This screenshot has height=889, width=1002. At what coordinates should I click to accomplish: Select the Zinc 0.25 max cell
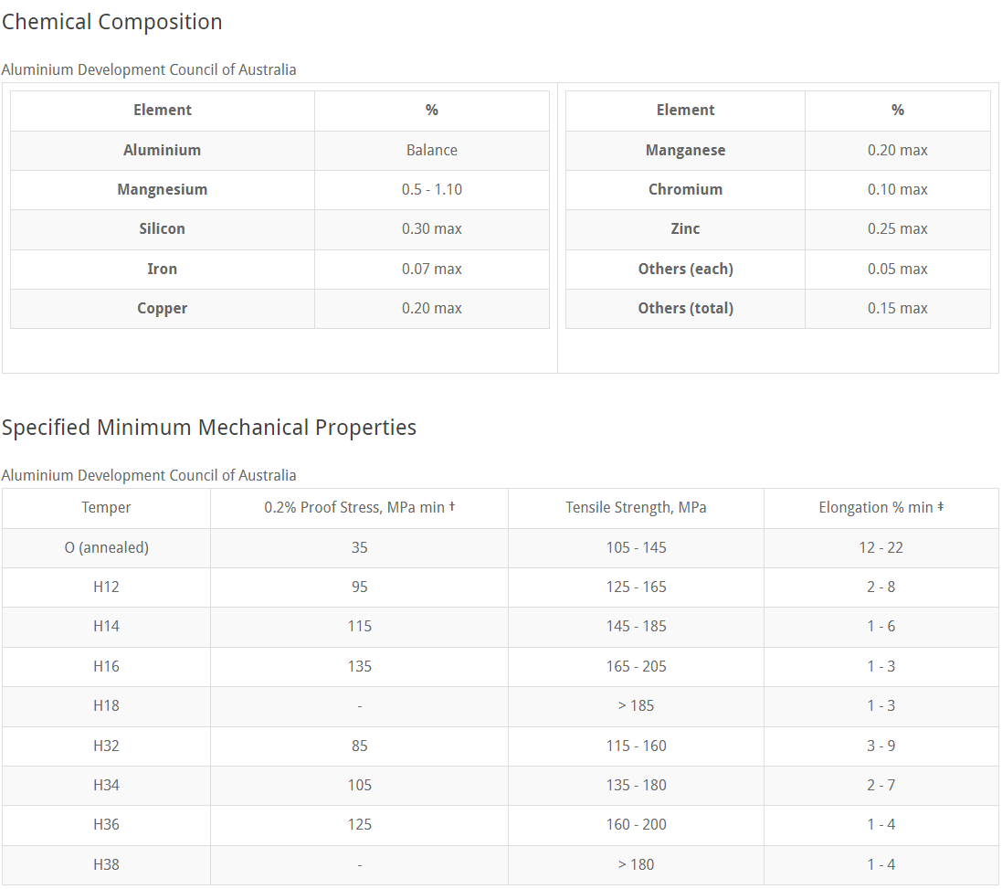[897, 228]
